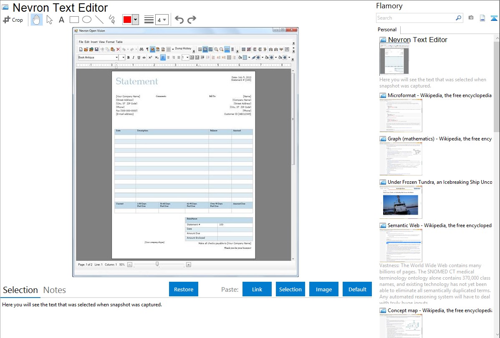Click the Statement heading in the document
500x338 pixels.
pos(137,82)
